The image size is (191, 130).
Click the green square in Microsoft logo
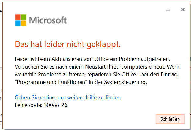tap(23, 18)
